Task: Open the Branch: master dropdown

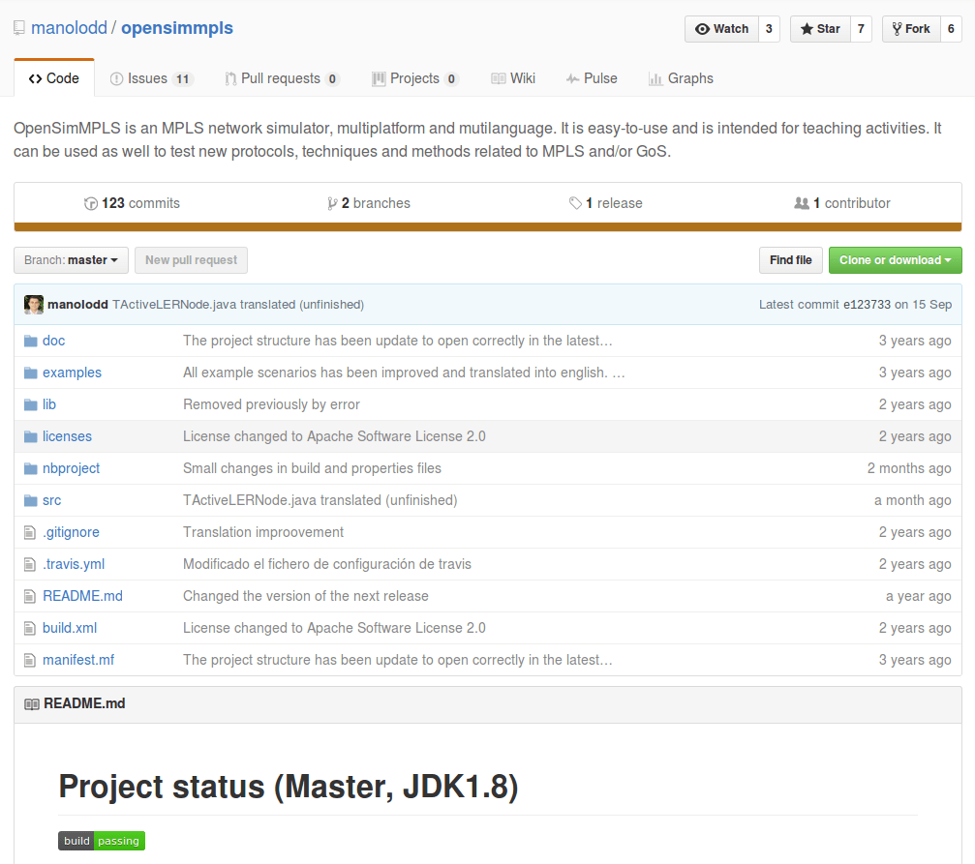Action: tap(71, 260)
